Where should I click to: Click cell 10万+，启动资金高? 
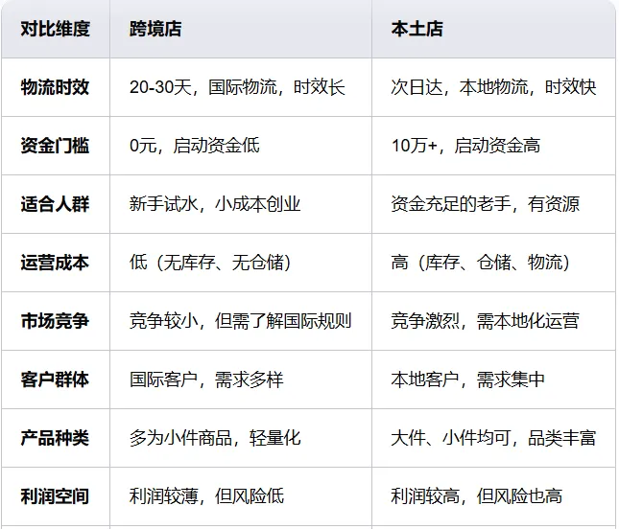[x=493, y=146]
